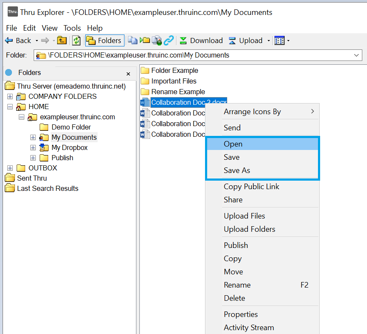Click the copy files toolbar icon
Screen dimensions: 367x334
coord(133,40)
